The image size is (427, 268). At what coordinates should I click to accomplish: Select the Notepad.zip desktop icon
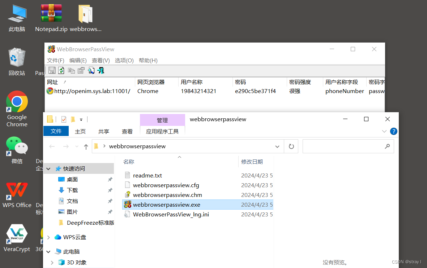pos(51,18)
